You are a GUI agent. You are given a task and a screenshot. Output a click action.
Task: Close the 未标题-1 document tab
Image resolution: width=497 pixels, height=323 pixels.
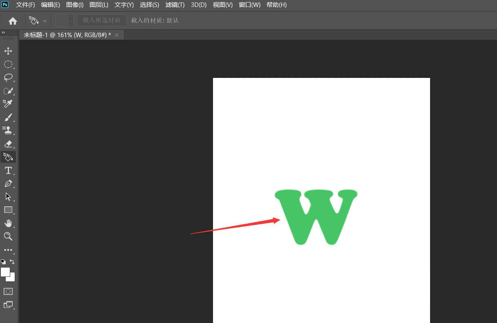[x=117, y=35]
